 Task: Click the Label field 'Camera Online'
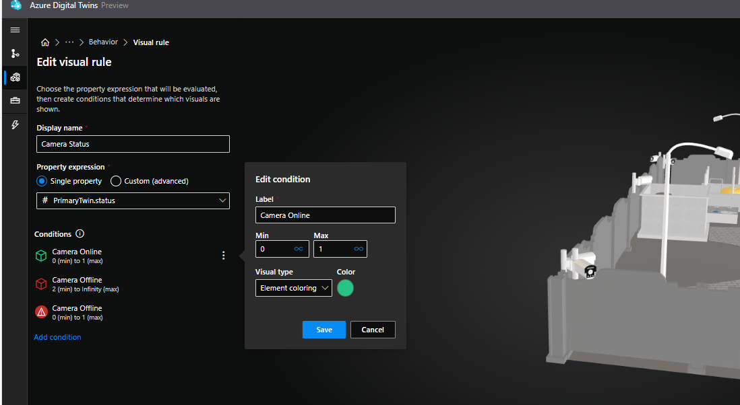tap(326, 215)
